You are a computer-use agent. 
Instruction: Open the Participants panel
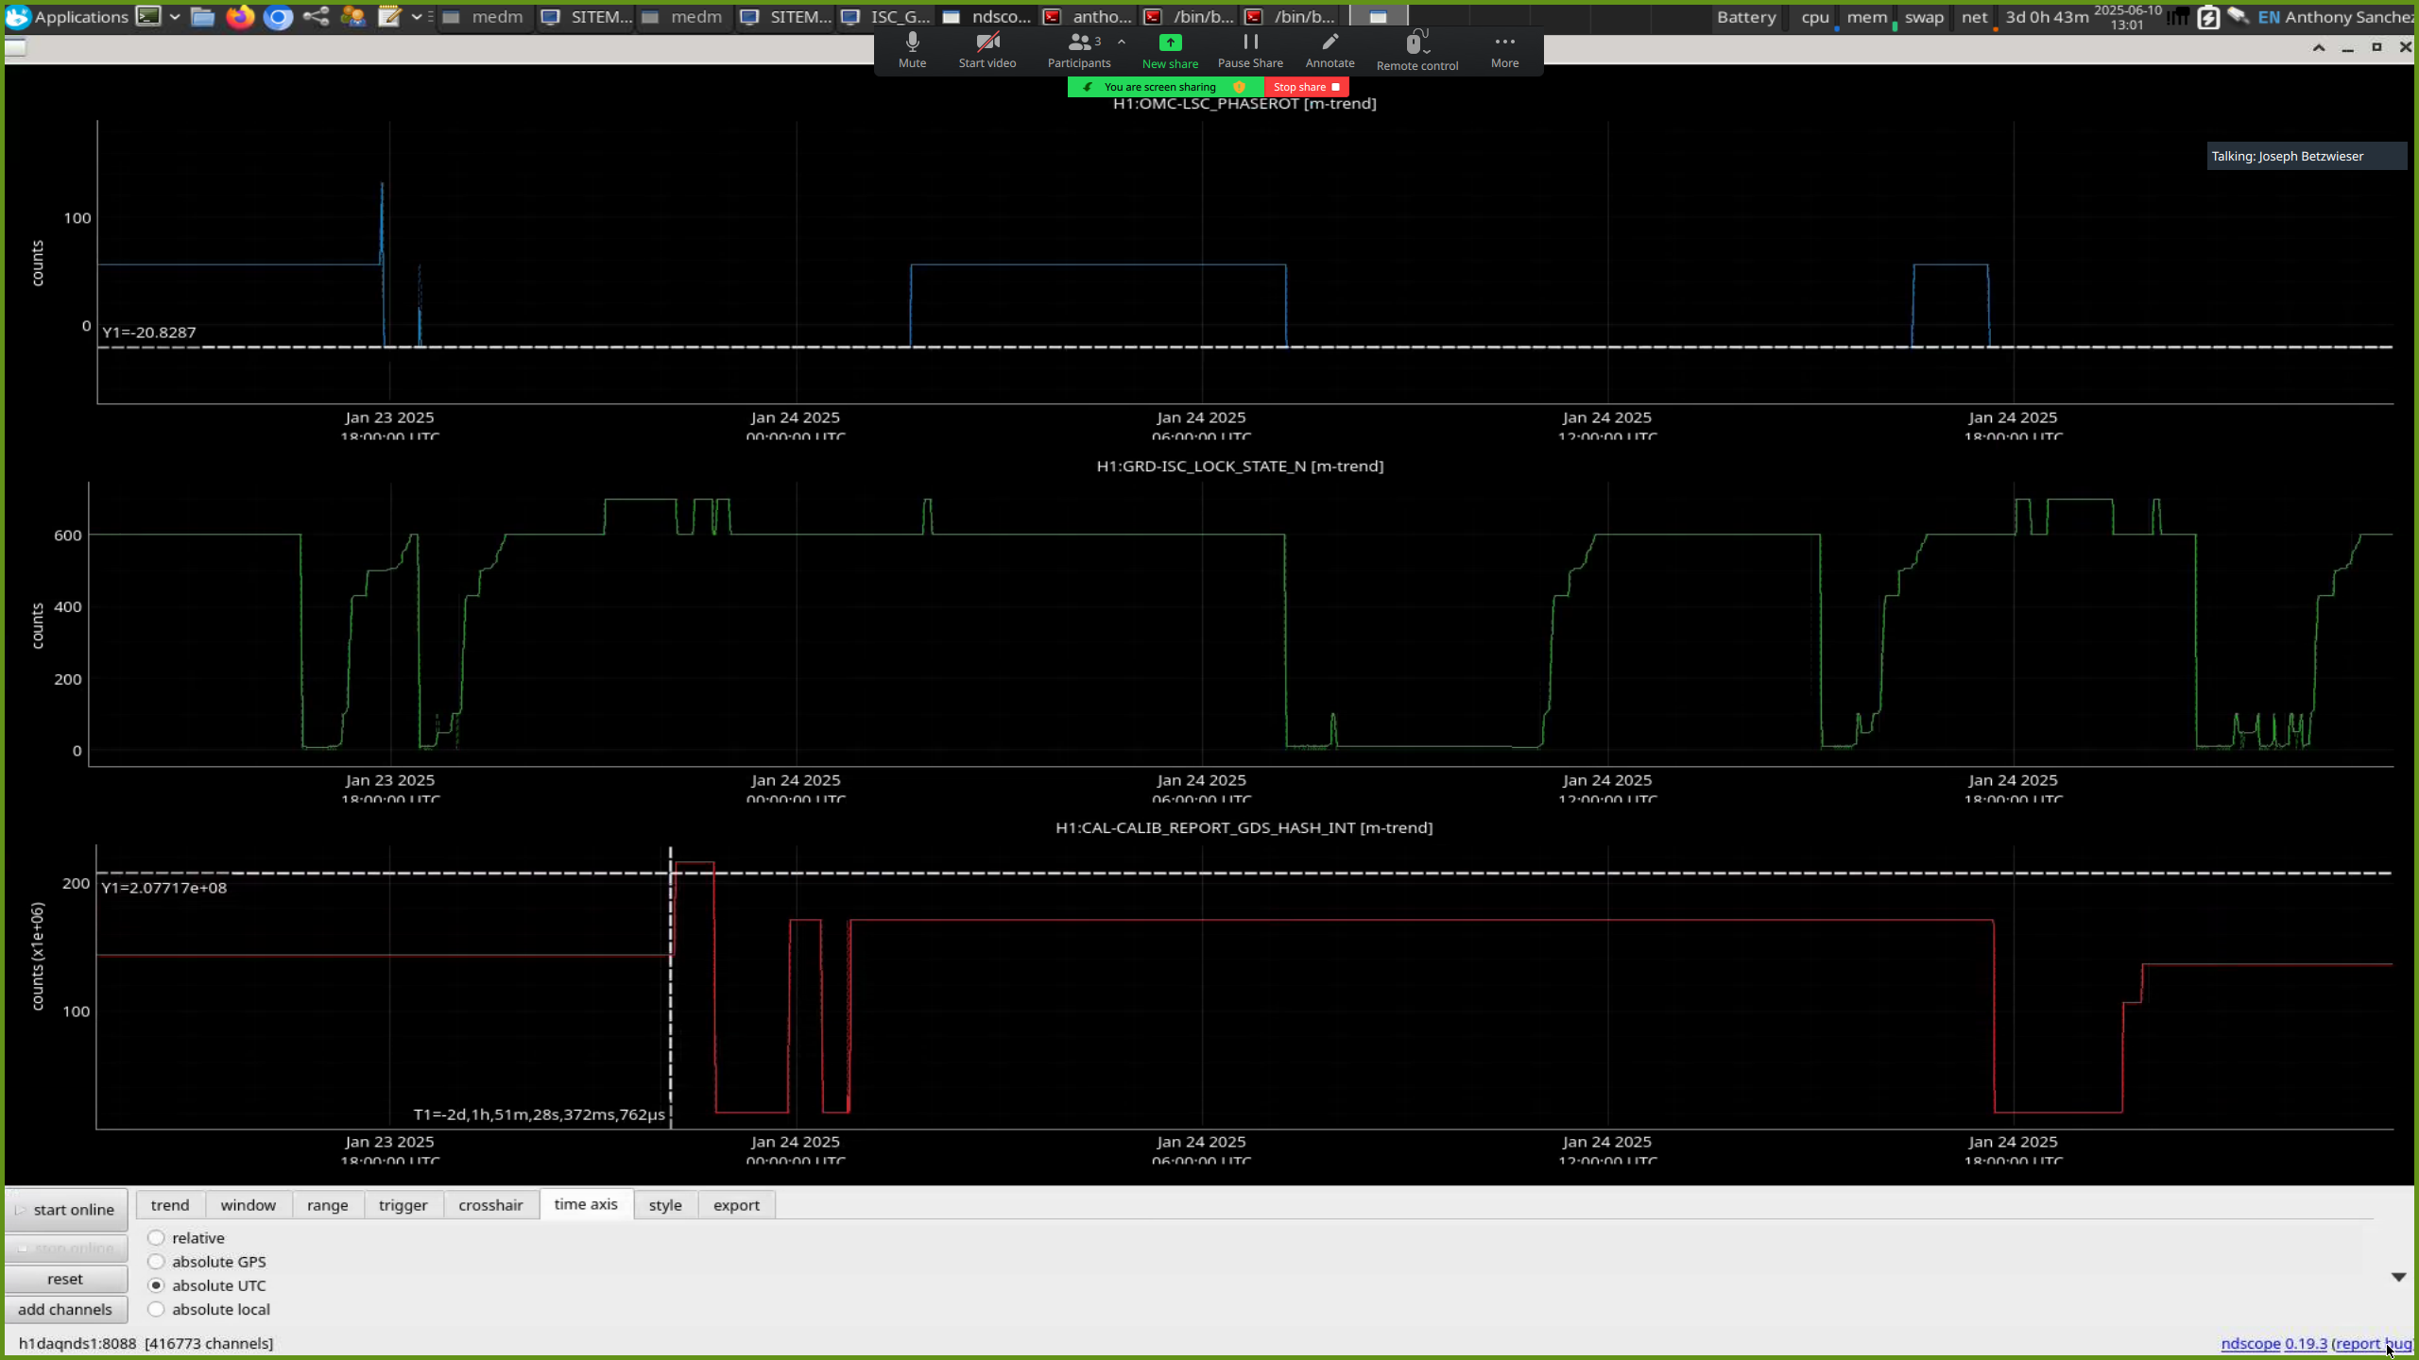1078,50
